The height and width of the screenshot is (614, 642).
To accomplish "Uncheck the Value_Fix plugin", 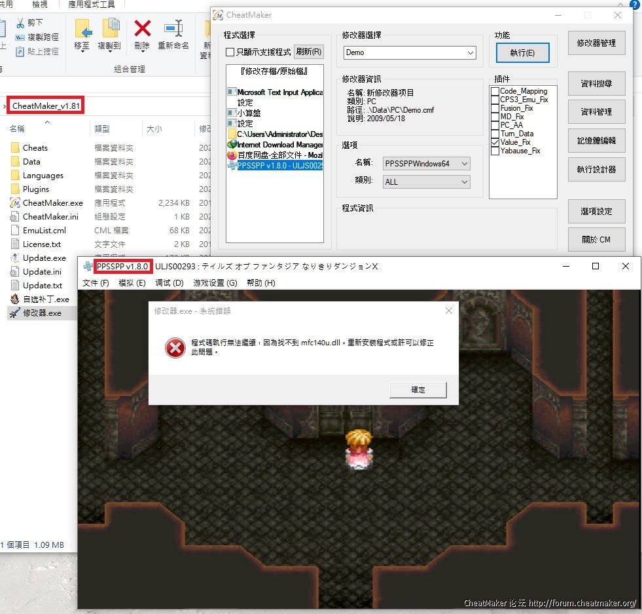I will point(495,142).
